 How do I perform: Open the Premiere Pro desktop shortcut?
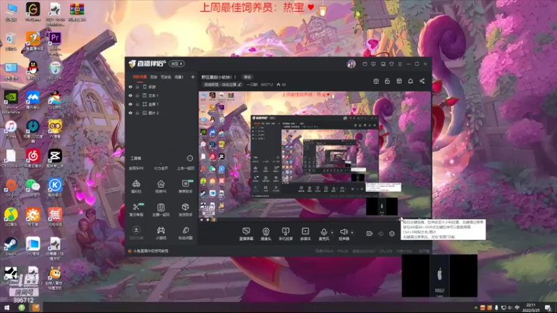pyautogui.click(x=55, y=42)
